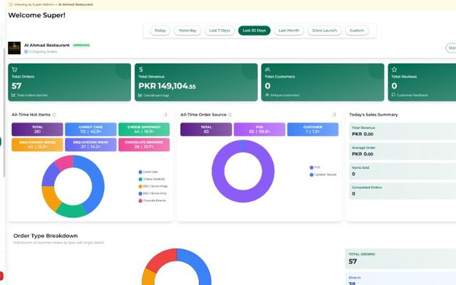The height and width of the screenshot is (285, 456).
Task: Click the people icon on Total Customers card
Action: [x=268, y=70]
